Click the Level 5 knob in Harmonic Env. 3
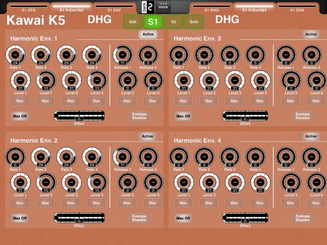This screenshot has width=327, height=245. 291,81
